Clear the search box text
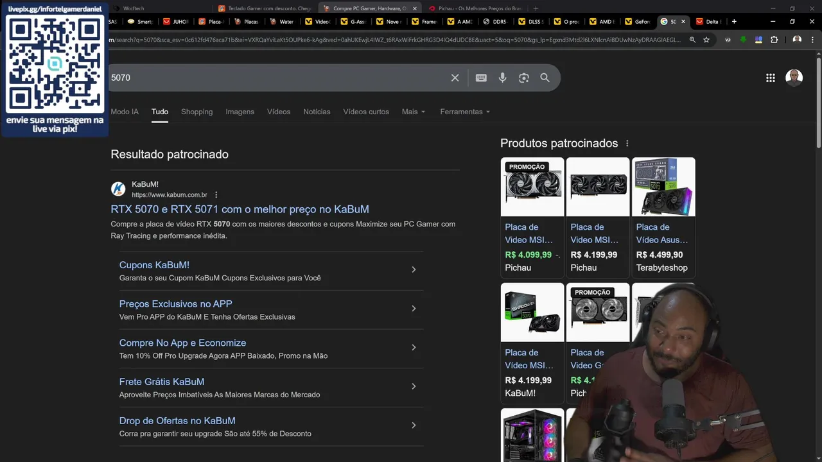The image size is (822, 462). pos(455,78)
